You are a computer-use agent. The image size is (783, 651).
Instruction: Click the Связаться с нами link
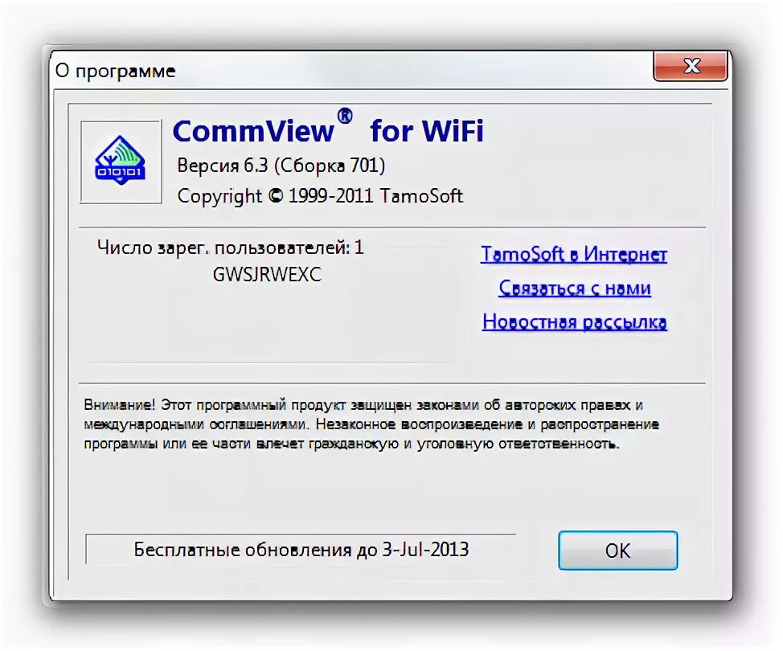(574, 288)
